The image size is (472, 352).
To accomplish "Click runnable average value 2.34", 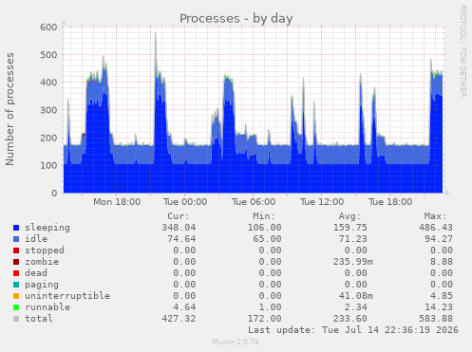I will click(x=356, y=307).
